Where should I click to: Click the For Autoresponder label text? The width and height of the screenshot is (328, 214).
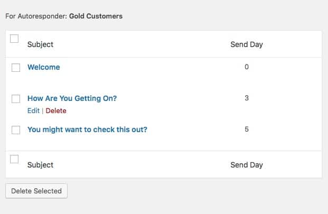click(x=36, y=16)
